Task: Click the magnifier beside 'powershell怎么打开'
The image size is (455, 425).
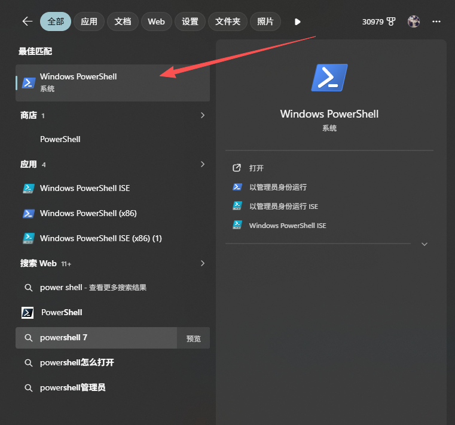Action: pyautogui.click(x=29, y=363)
